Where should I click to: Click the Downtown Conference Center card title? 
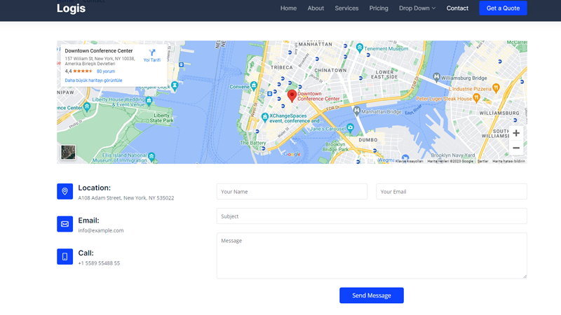99,50
